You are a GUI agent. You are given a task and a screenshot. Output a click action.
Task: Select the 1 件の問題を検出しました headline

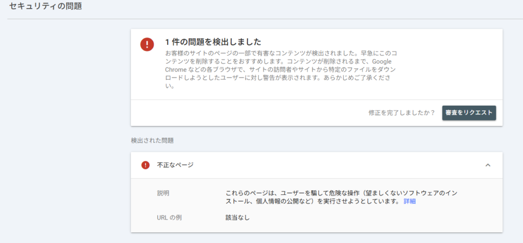[213, 42]
